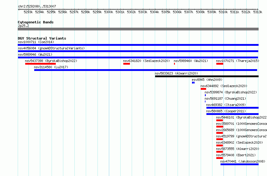Open nsv4519799 (gnomADStructural) label
Viewport: 267px width, 176px height.
click(x=241, y=136)
